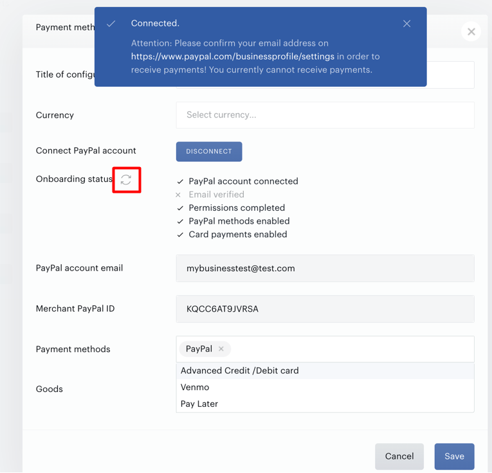Screen dimensions: 492x473
Task: Click the PayPal tag chip
Action: 205,349
